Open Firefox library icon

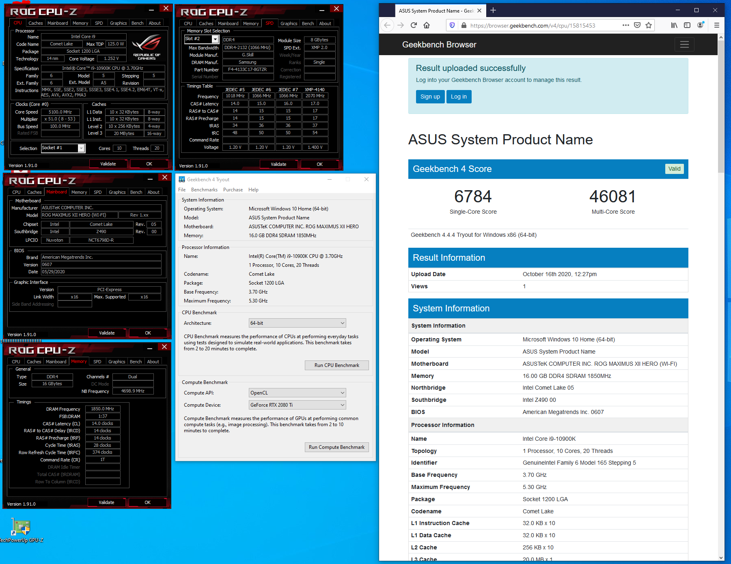pos(674,25)
